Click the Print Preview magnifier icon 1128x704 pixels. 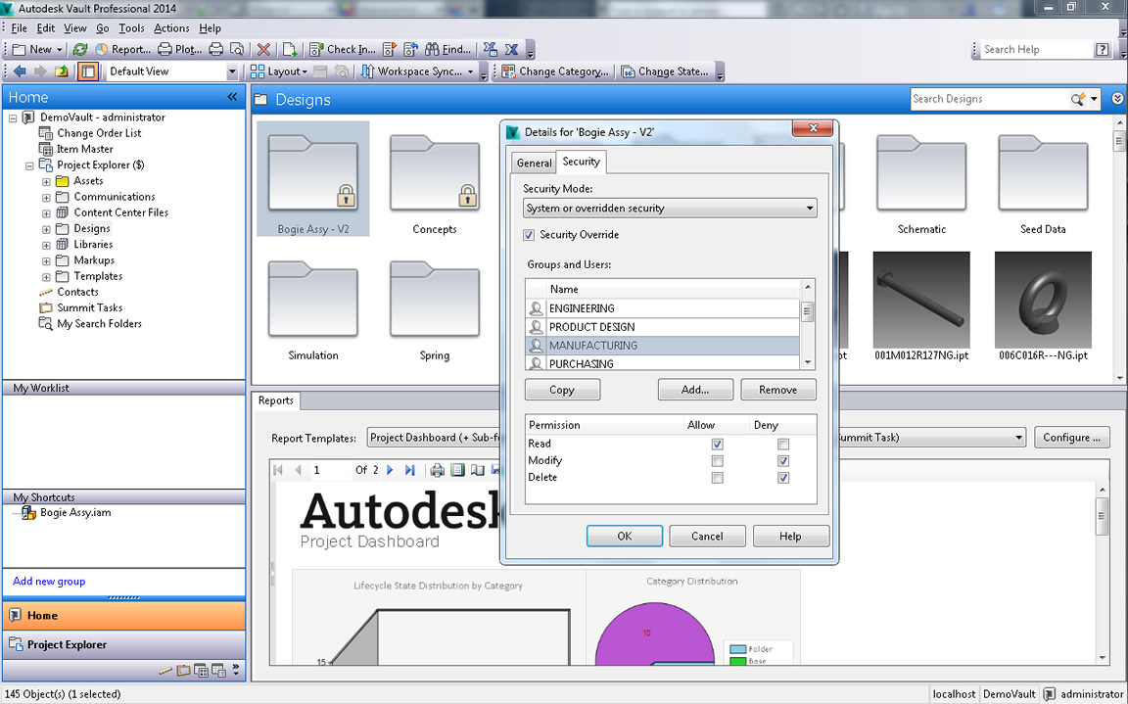[x=237, y=50]
